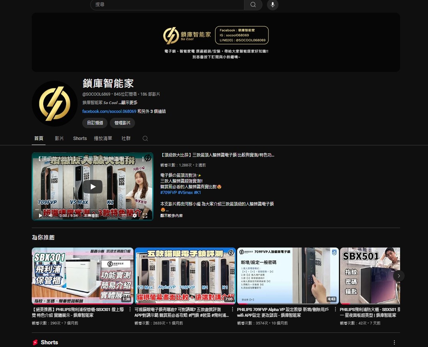
Task: Switch to the 首頁 tab
Action: (39, 138)
